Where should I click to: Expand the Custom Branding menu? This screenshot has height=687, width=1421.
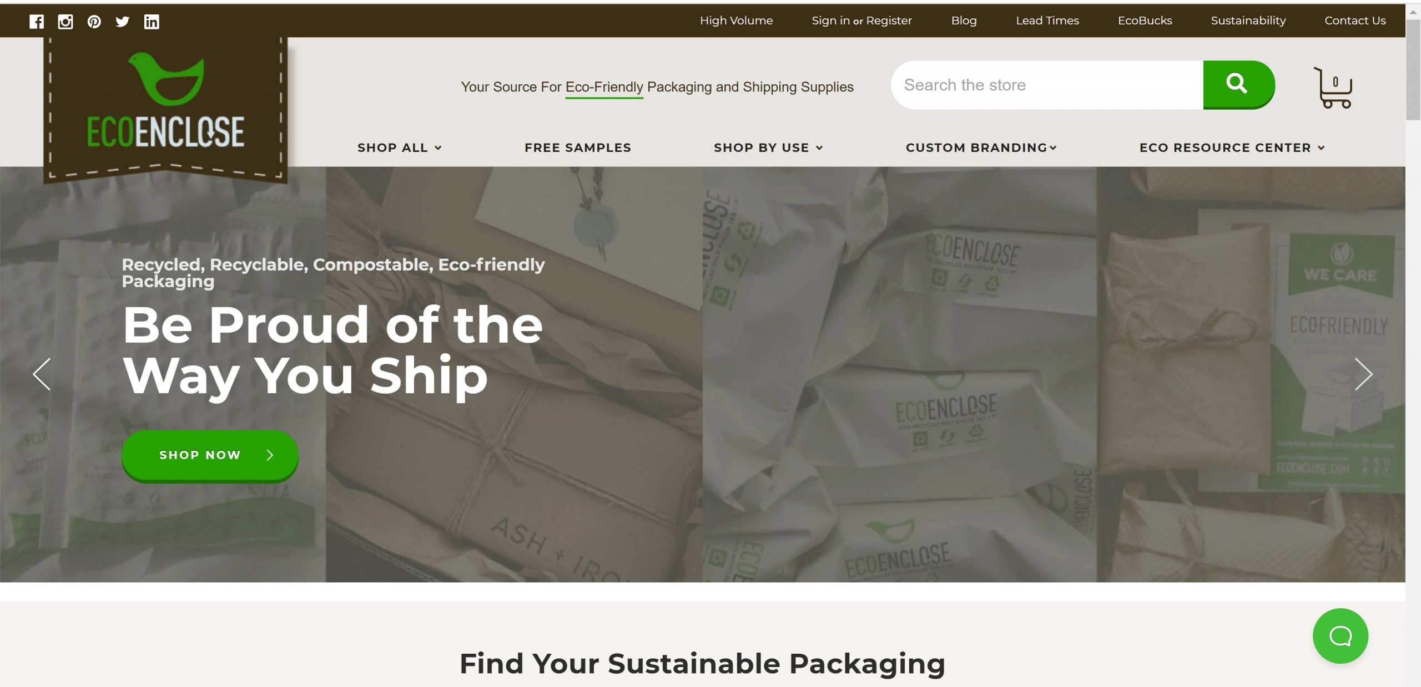coord(981,147)
